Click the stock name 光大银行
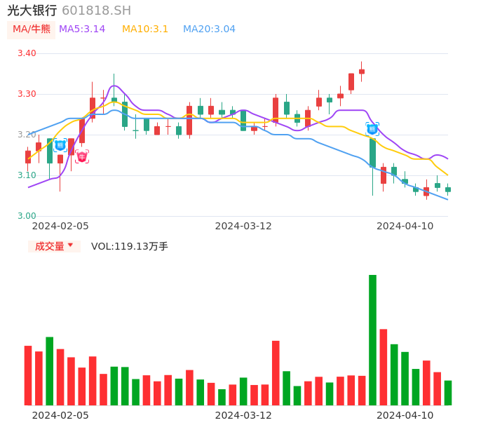This screenshot has height=425, width=481. tap(32, 11)
